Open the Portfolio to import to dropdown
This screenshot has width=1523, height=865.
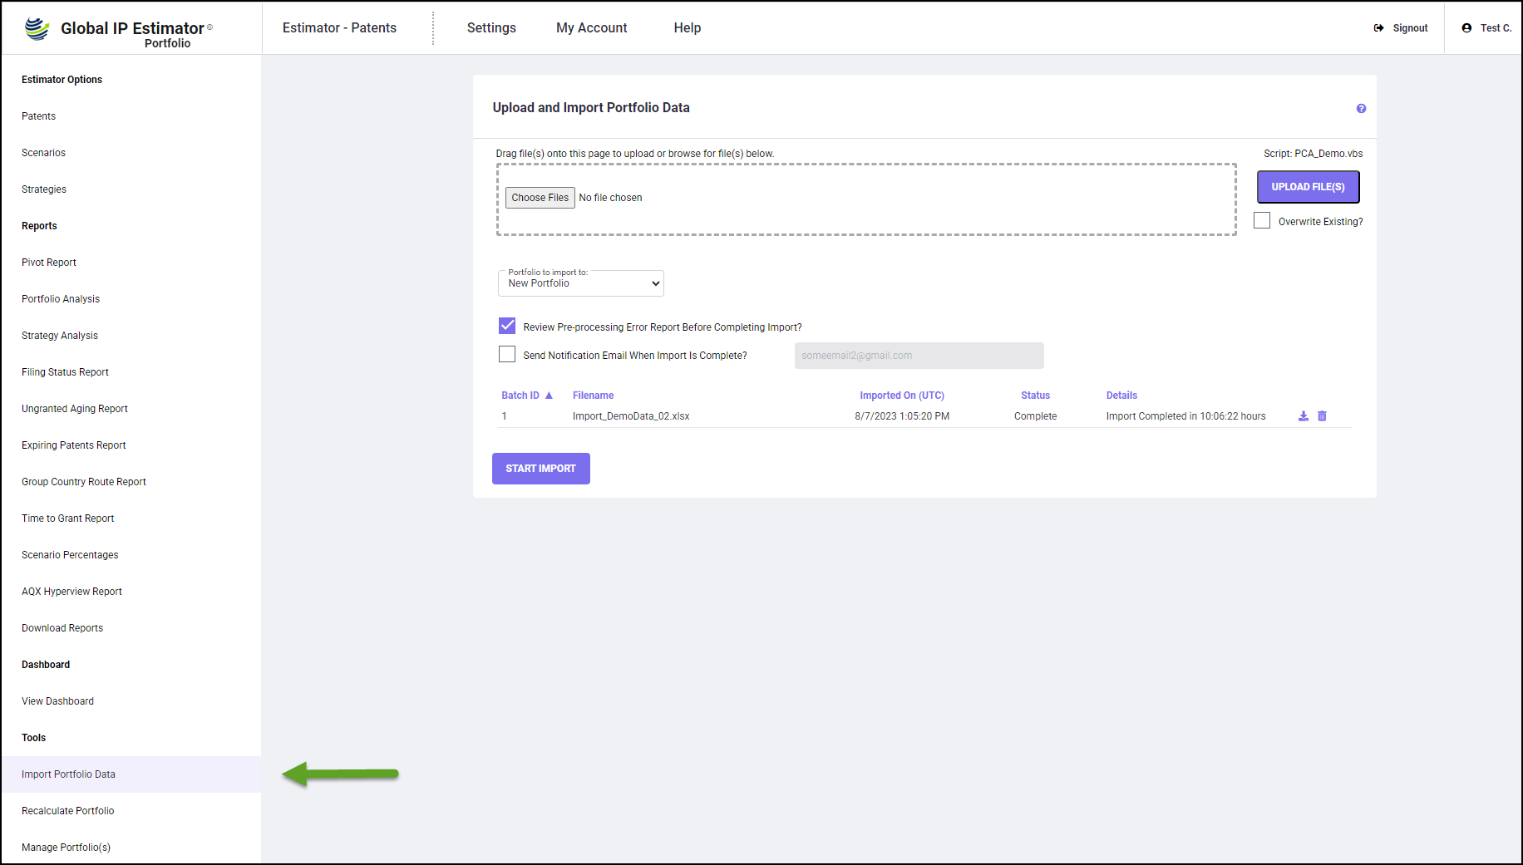click(580, 283)
